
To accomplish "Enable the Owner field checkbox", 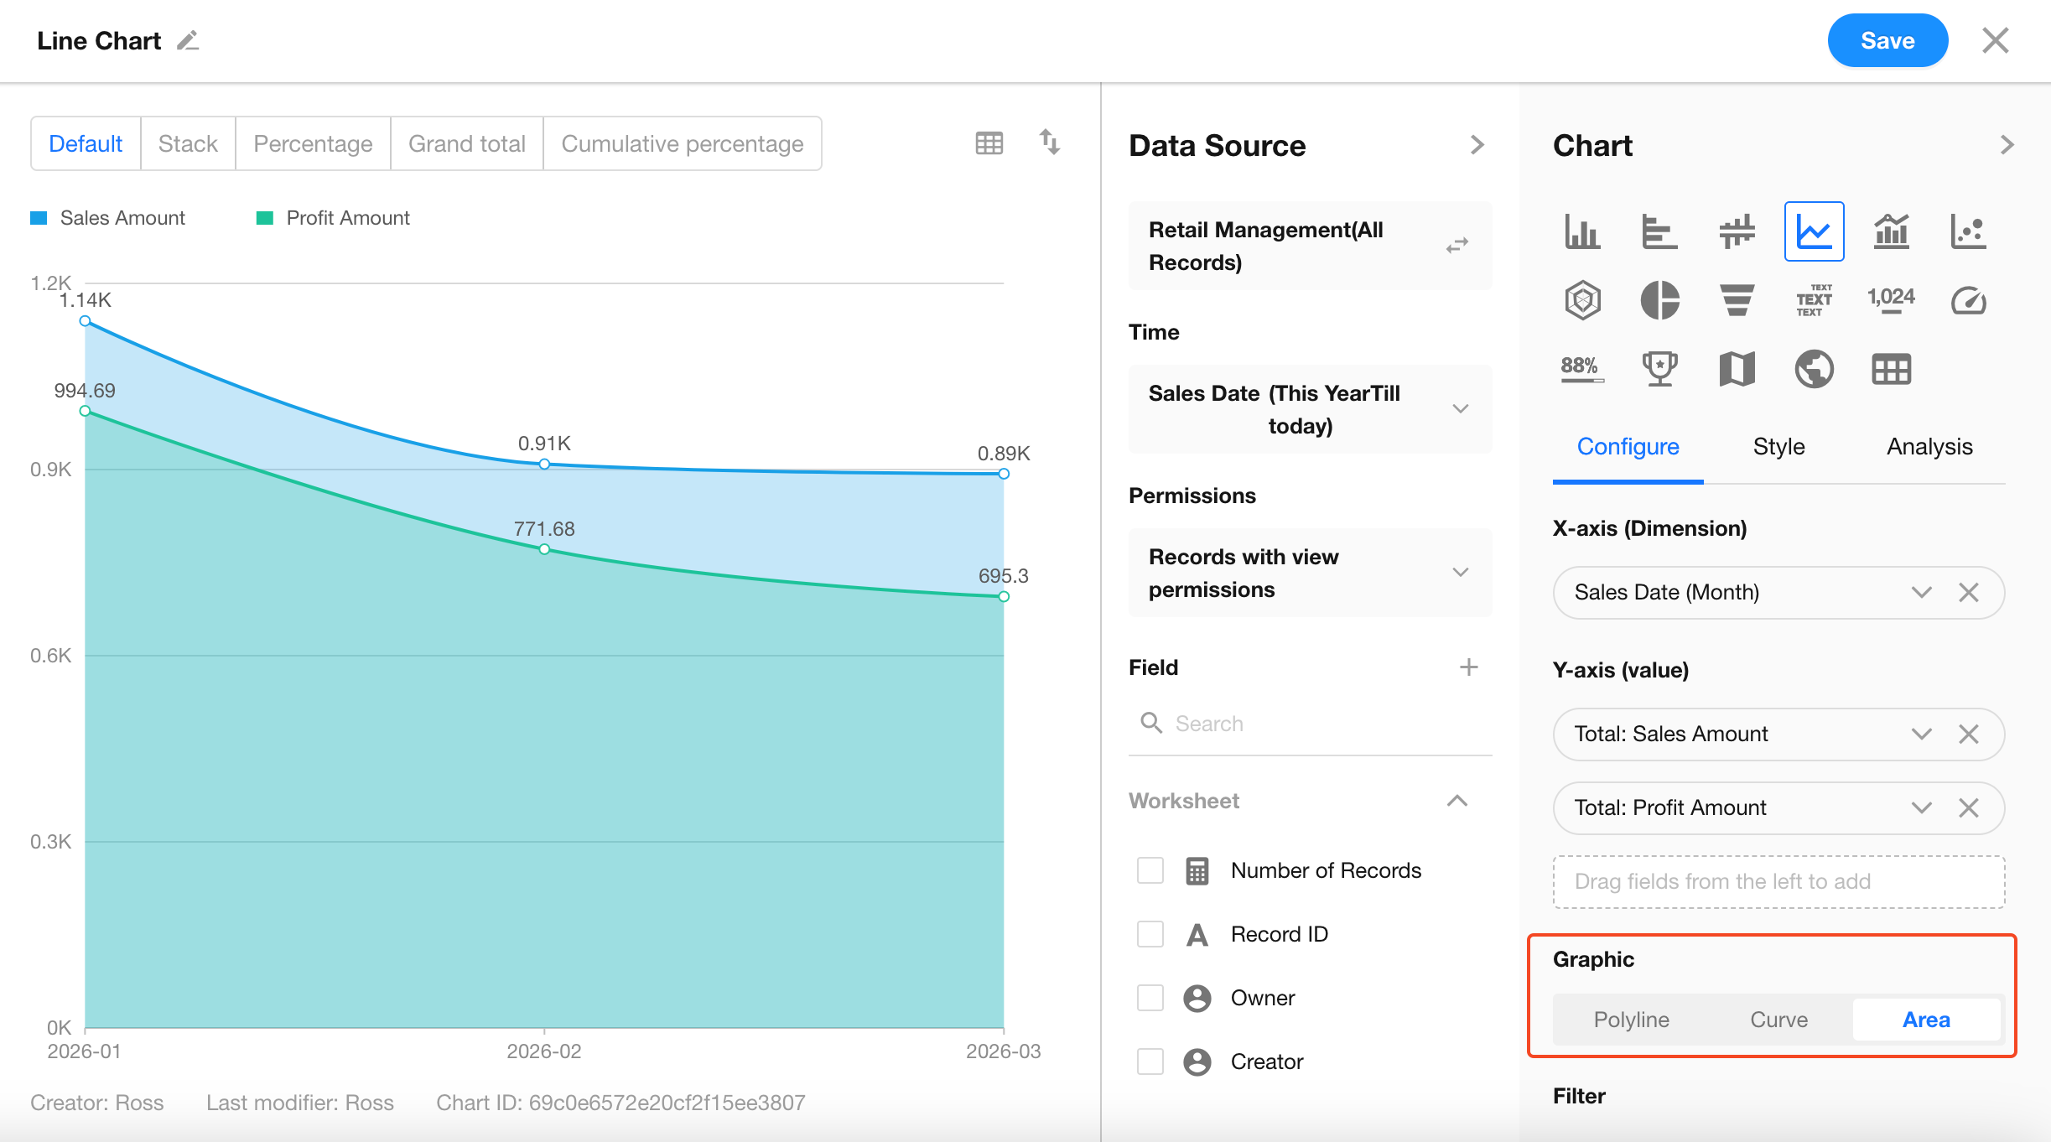I will click(x=1150, y=998).
